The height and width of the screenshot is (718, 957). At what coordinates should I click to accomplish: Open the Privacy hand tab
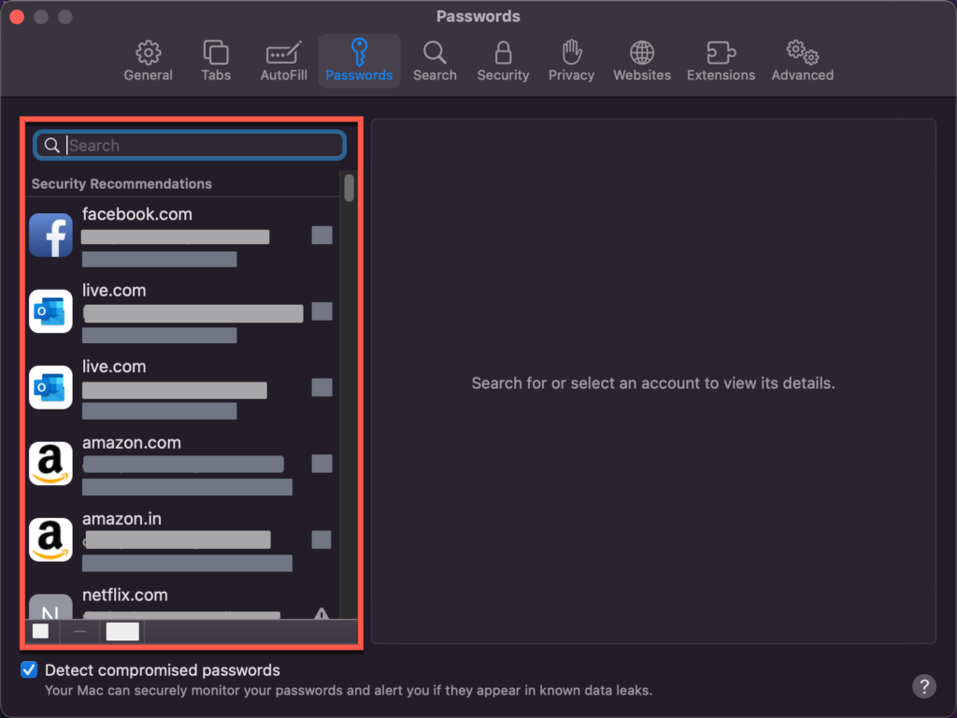click(571, 61)
